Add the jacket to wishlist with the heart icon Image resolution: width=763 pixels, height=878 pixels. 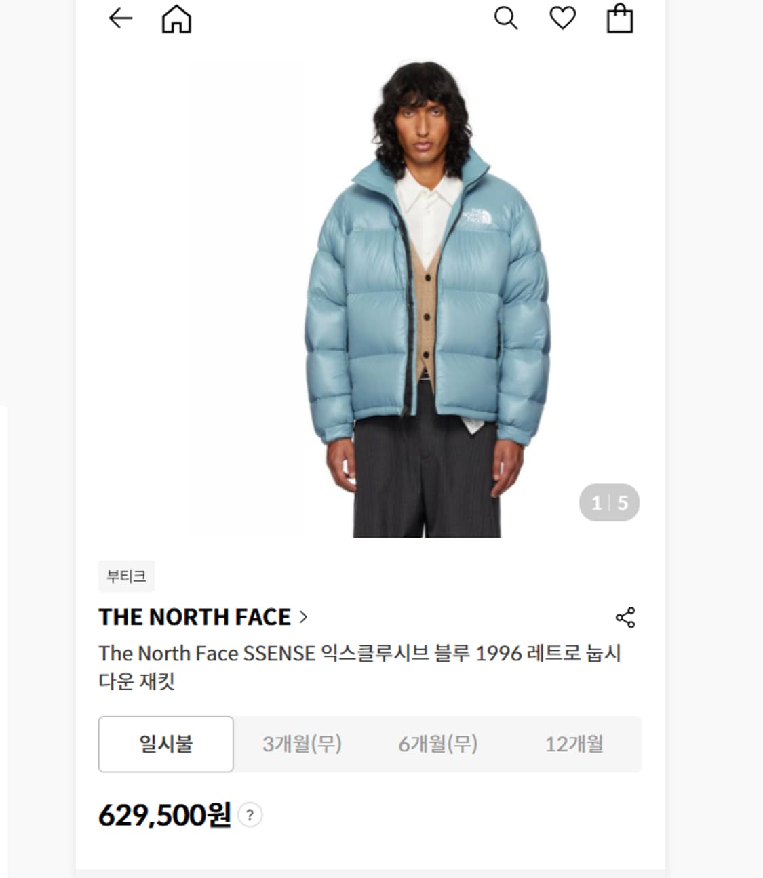tap(562, 18)
